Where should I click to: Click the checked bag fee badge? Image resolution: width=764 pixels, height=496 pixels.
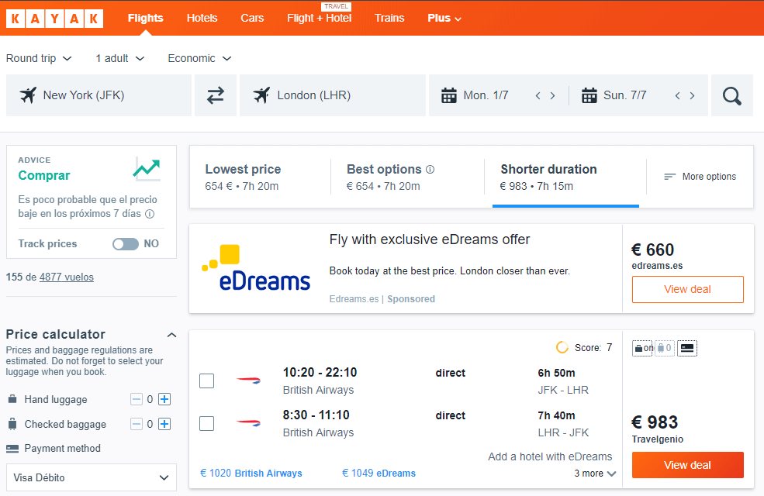point(665,348)
